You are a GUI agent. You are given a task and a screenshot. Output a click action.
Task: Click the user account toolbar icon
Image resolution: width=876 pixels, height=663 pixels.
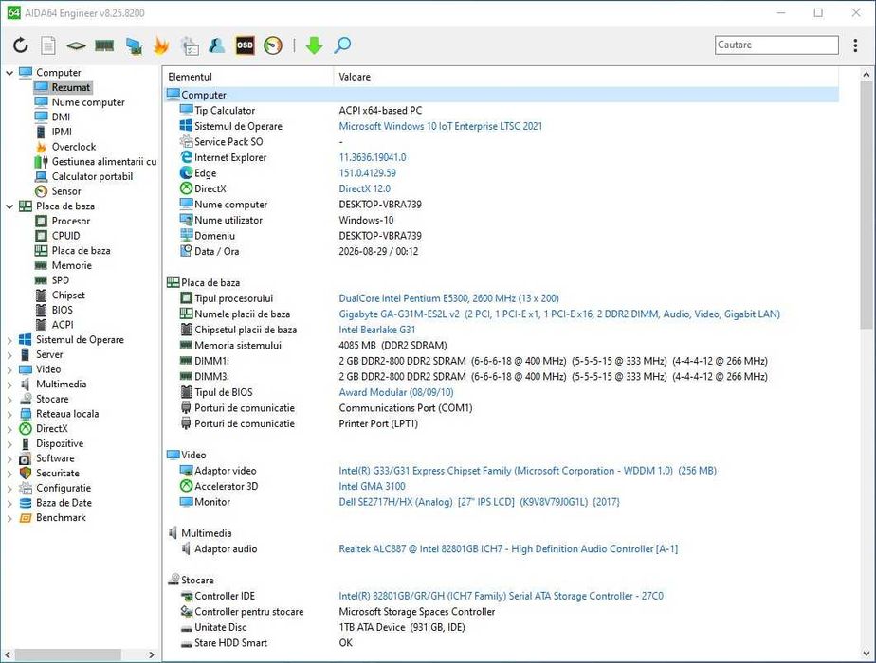(x=217, y=45)
